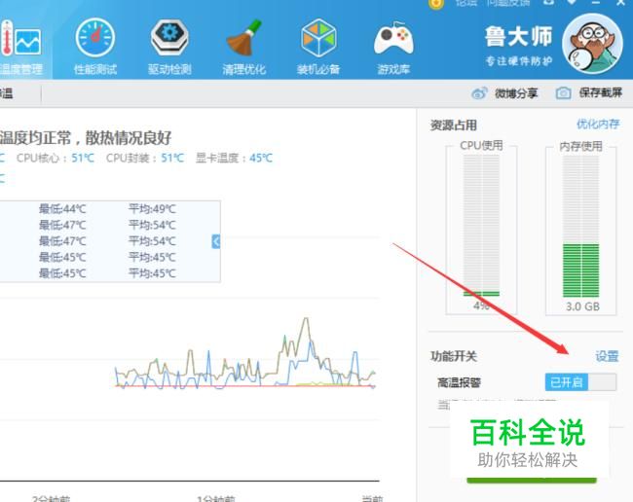Click the CPU使用 usage bar
633x502 pixels.
coord(481,227)
